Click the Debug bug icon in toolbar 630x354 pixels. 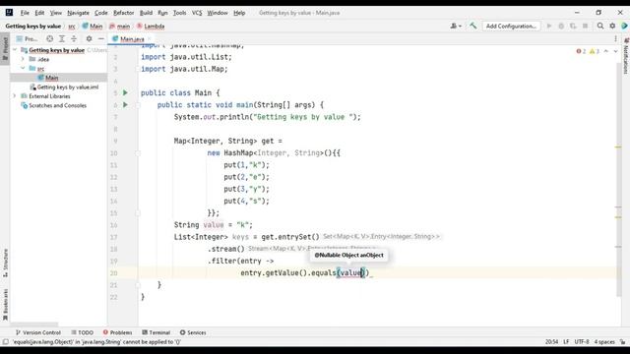(x=561, y=26)
